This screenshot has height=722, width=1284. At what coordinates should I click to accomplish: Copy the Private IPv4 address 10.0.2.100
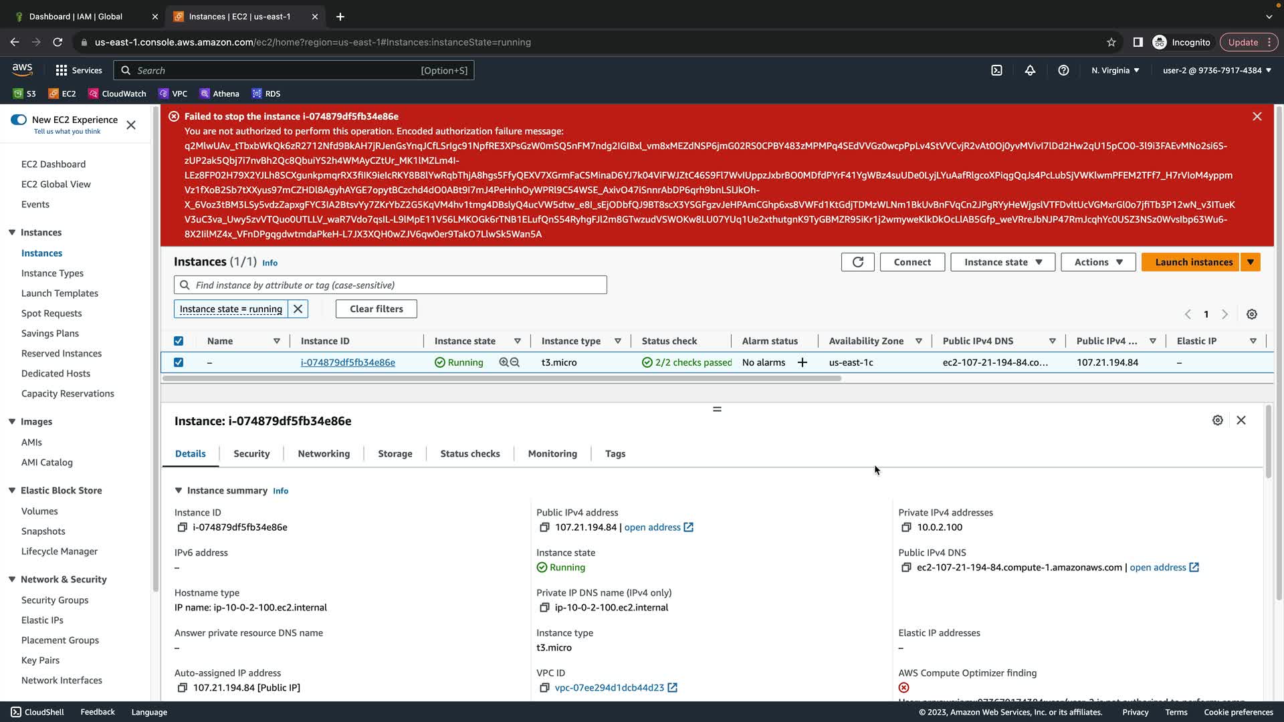[x=906, y=527]
